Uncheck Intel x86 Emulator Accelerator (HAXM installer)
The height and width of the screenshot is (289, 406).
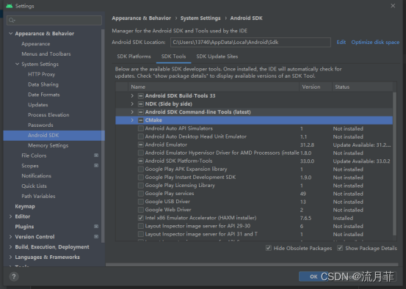141,218
